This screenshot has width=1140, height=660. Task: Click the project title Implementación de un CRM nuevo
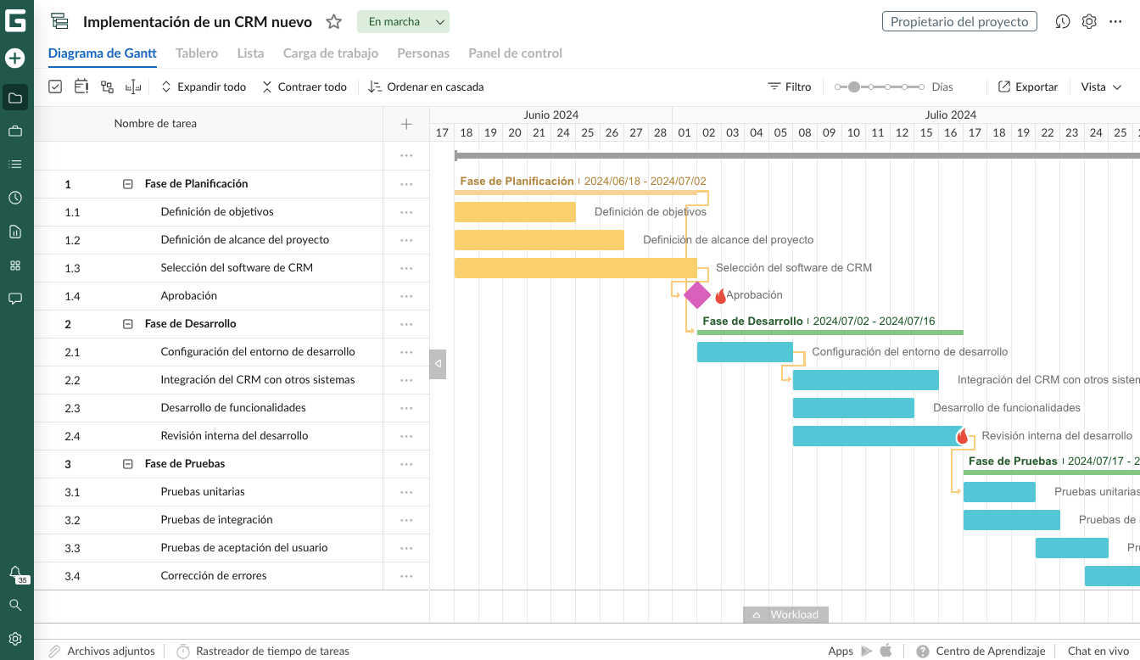tap(198, 22)
